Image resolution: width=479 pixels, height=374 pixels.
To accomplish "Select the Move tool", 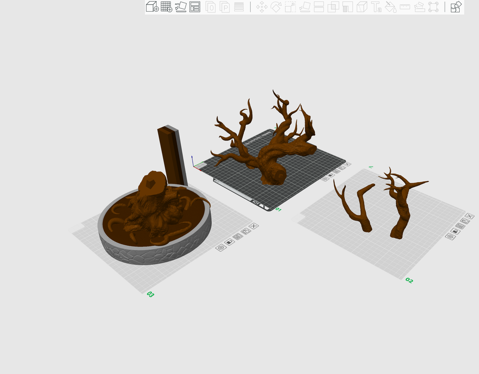I will 261,7.
